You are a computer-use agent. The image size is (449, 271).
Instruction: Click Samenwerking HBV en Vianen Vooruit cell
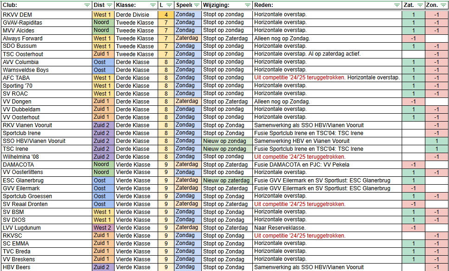coord(327,141)
